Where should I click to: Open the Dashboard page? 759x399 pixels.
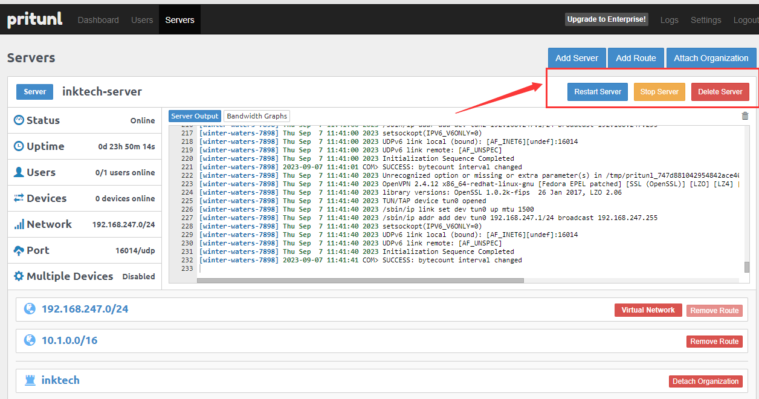(99, 20)
